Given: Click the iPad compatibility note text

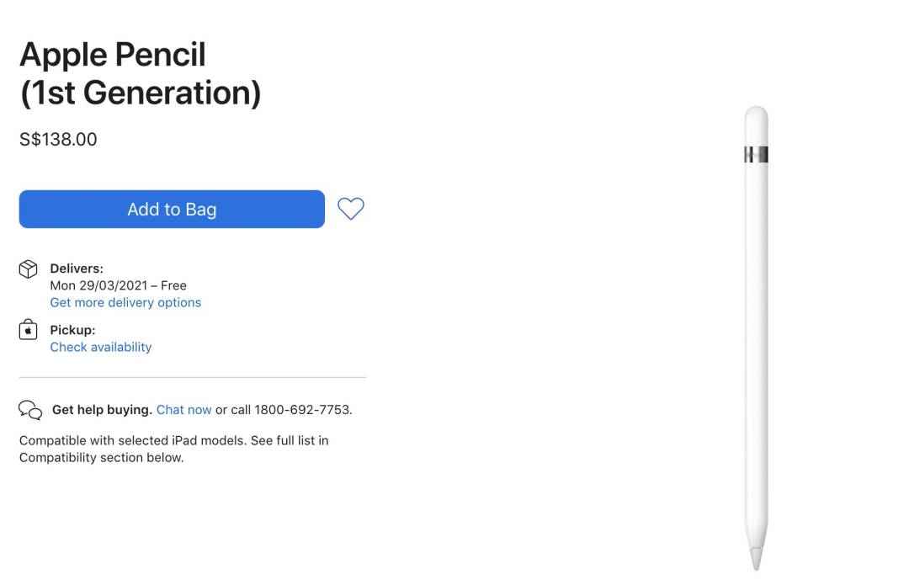Looking at the screenshot, I should 173,449.
